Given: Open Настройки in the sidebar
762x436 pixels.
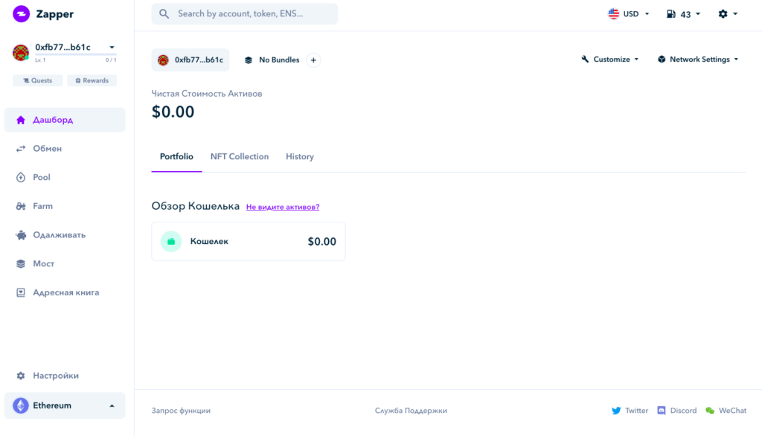Looking at the screenshot, I should (x=55, y=376).
